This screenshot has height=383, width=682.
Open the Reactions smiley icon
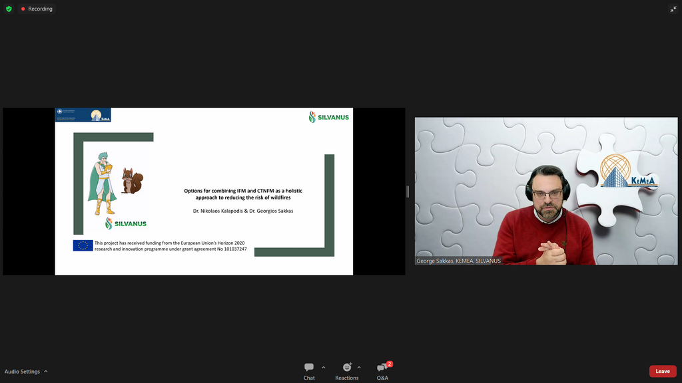(x=347, y=368)
